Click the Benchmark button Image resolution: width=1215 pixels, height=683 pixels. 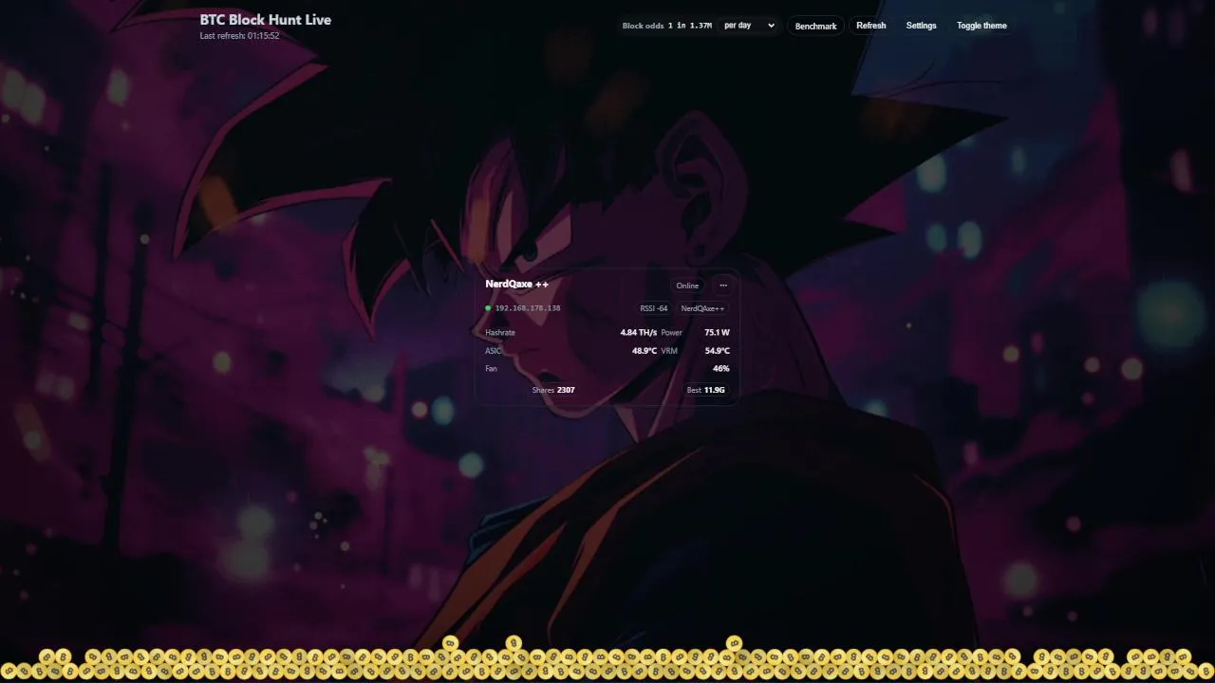tap(815, 26)
